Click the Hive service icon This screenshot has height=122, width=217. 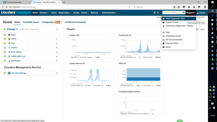coord(9,43)
